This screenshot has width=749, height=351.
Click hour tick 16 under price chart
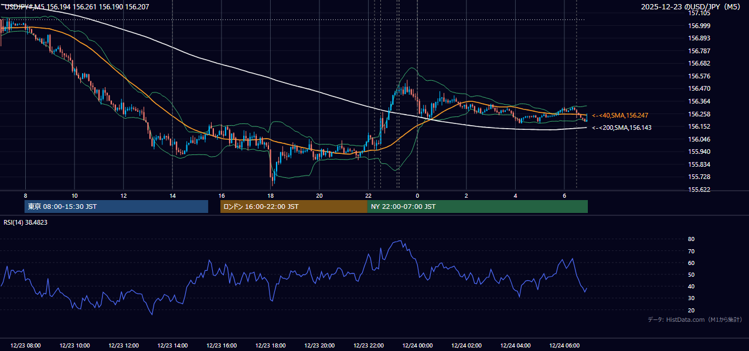click(221, 195)
